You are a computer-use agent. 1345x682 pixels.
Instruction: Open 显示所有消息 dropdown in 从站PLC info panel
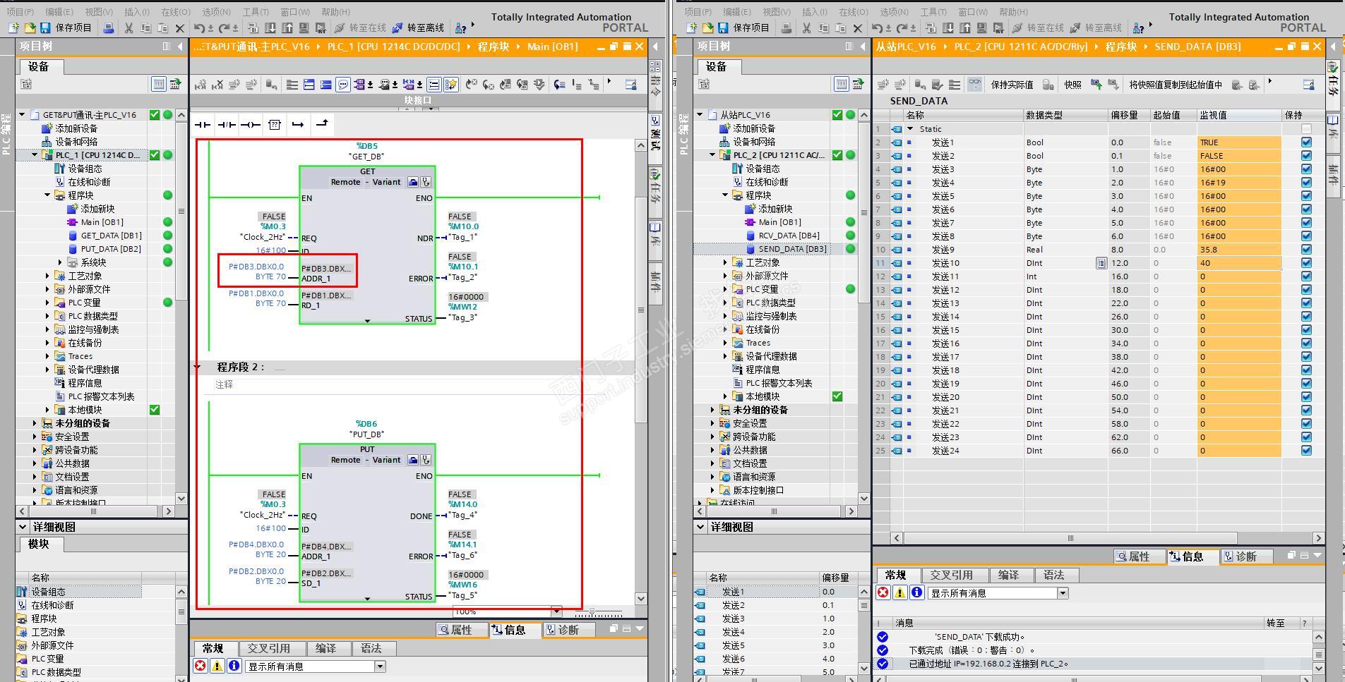pyautogui.click(x=1062, y=593)
